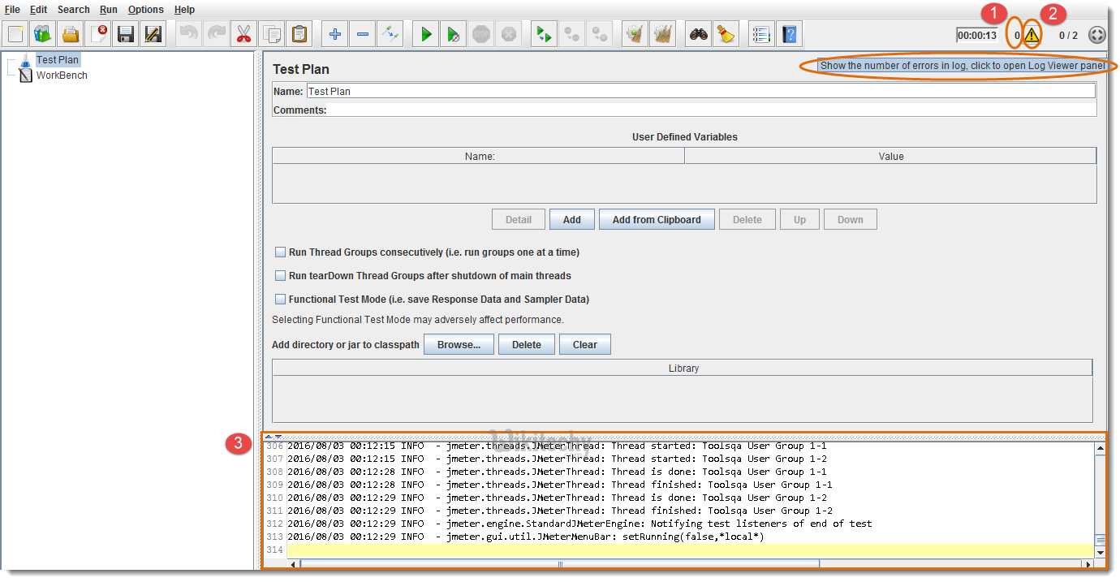Click the Paste clipboard icon
Screen dimensions: 1120x582
click(299, 34)
